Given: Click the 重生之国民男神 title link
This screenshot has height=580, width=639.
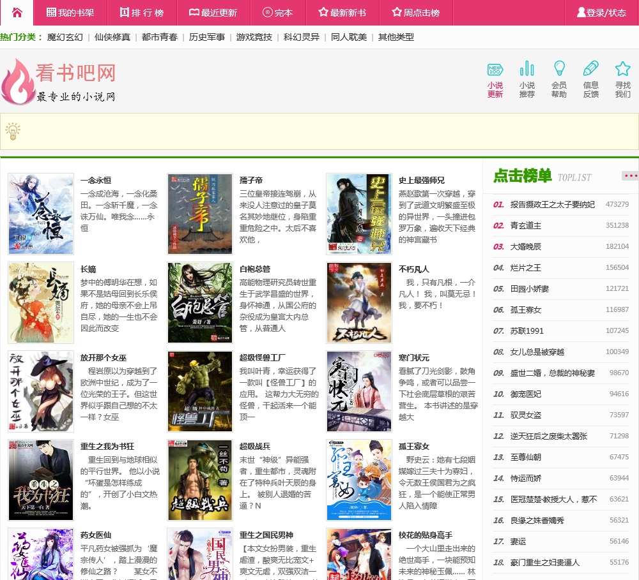Looking at the screenshot, I should click(x=266, y=535).
